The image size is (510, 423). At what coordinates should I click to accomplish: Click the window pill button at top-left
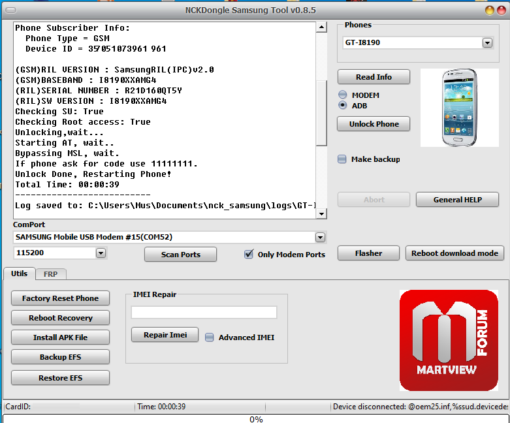10,10
